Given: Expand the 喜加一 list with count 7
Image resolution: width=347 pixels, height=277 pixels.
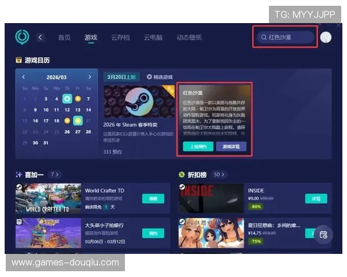Looking at the screenshot, I should [x=55, y=174].
